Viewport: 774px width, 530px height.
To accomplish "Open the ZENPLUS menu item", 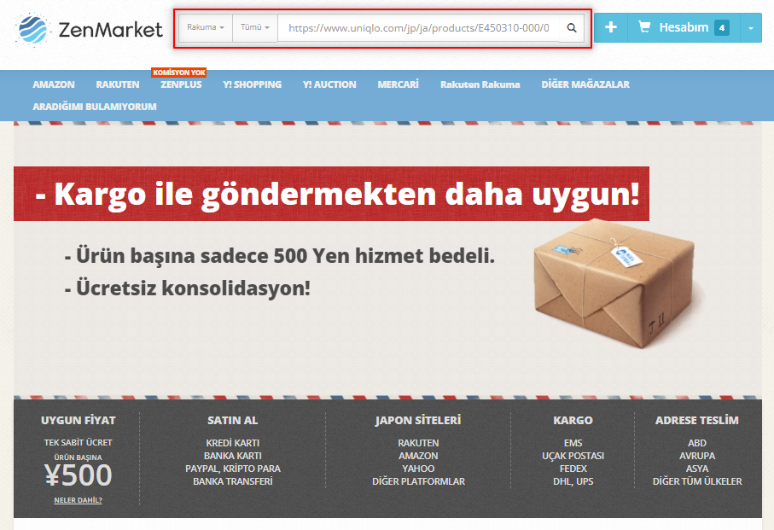I will point(181,84).
